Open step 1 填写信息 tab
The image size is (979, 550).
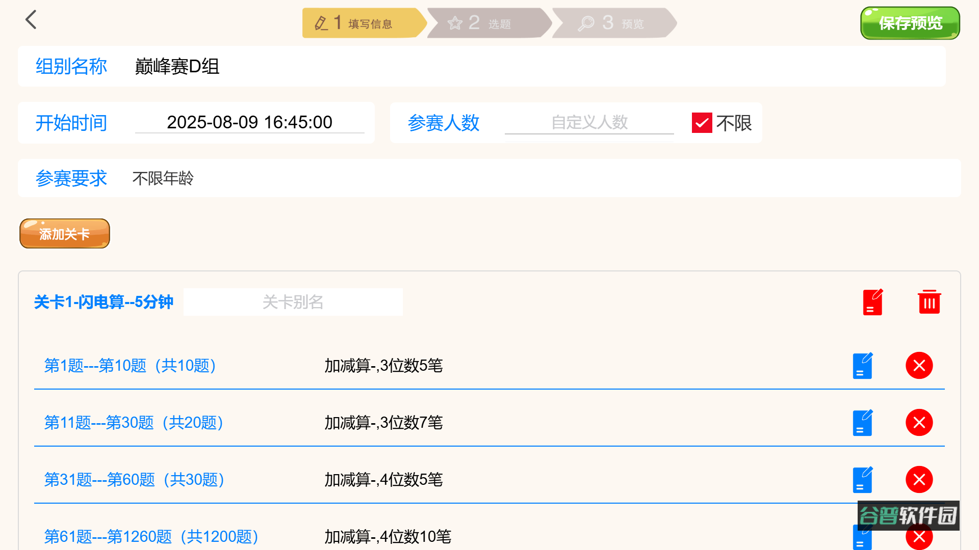pyautogui.click(x=364, y=23)
